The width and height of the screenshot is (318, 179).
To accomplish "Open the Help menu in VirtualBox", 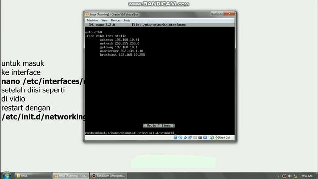I will [127, 20].
